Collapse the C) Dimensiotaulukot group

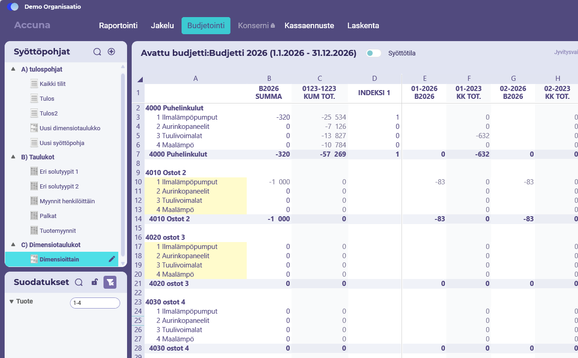click(13, 245)
